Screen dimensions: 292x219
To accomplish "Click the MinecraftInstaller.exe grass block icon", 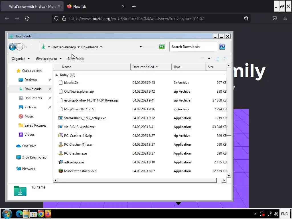I will click(x=60, y=171).
